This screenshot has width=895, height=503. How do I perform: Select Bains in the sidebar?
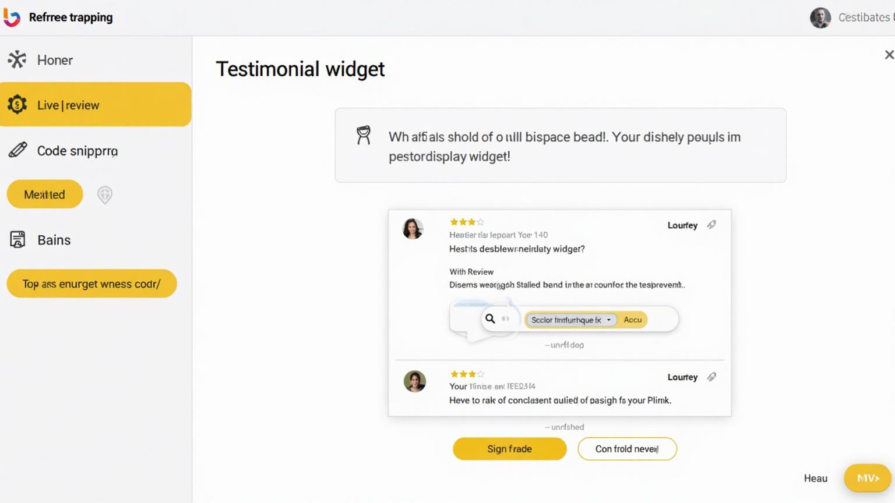click(54, 240)
